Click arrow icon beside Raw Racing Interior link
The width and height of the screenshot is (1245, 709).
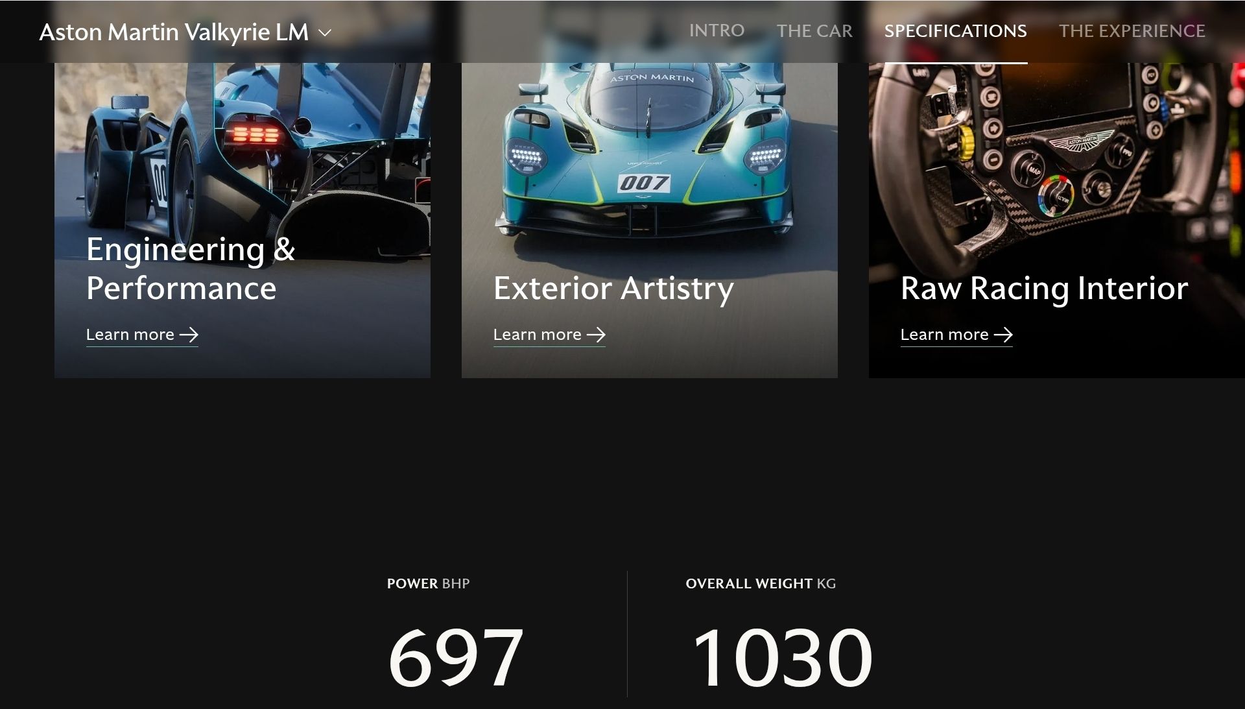click(1003, 335)
